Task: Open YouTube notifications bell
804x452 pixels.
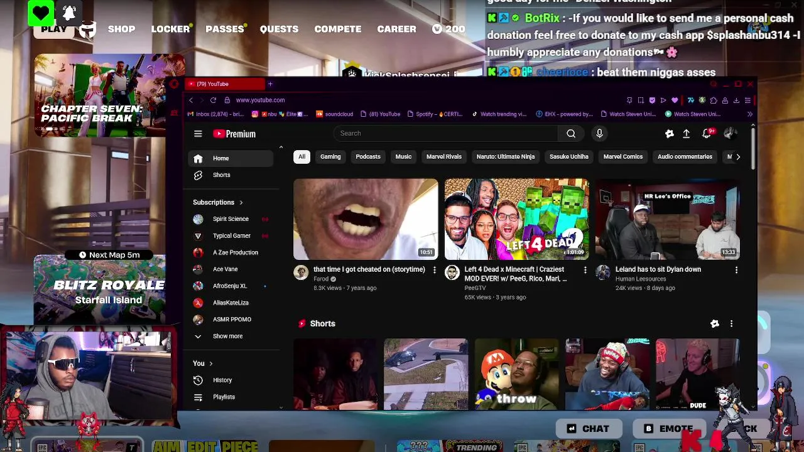Action: point(707,133)
